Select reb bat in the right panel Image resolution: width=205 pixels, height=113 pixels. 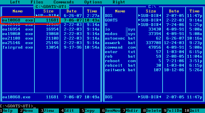click(153, 56)
